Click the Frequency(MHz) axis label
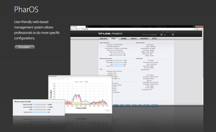 coord(81,108)
